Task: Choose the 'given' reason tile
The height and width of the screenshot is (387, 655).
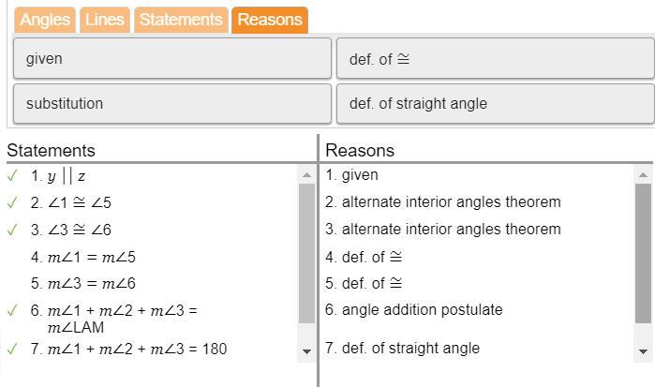Action: 171,58
